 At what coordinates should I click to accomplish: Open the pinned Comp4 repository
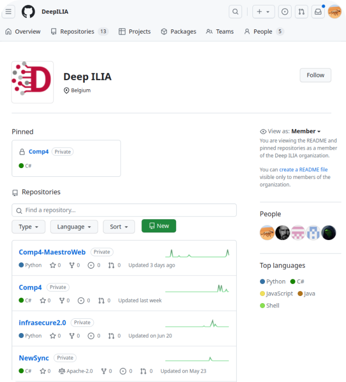[x=39, y=151]
